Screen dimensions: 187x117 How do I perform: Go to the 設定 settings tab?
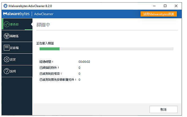pos(17,59)
